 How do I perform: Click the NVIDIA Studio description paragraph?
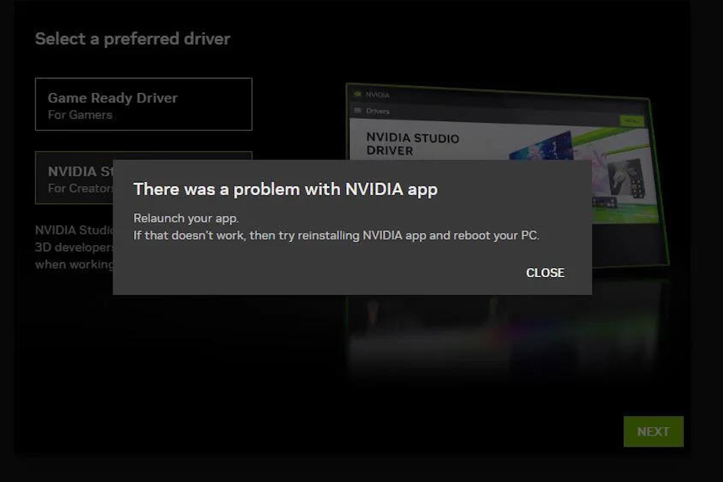coord(73,247)
